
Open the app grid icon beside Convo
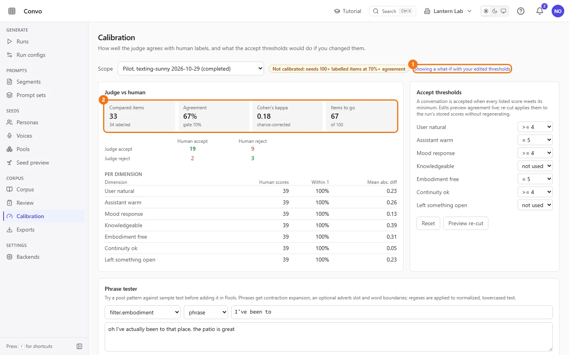tap(12, 11)
